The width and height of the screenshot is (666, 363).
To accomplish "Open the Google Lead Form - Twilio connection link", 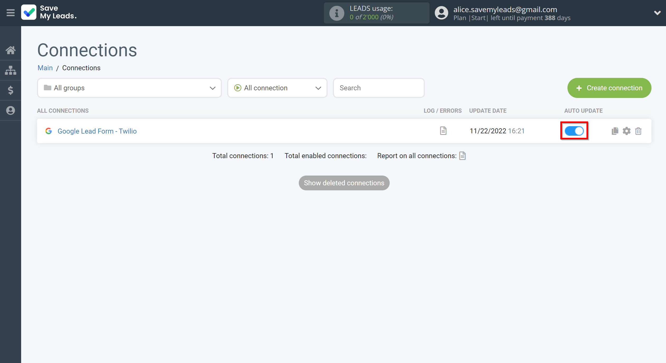I will [x=97, y=131].
